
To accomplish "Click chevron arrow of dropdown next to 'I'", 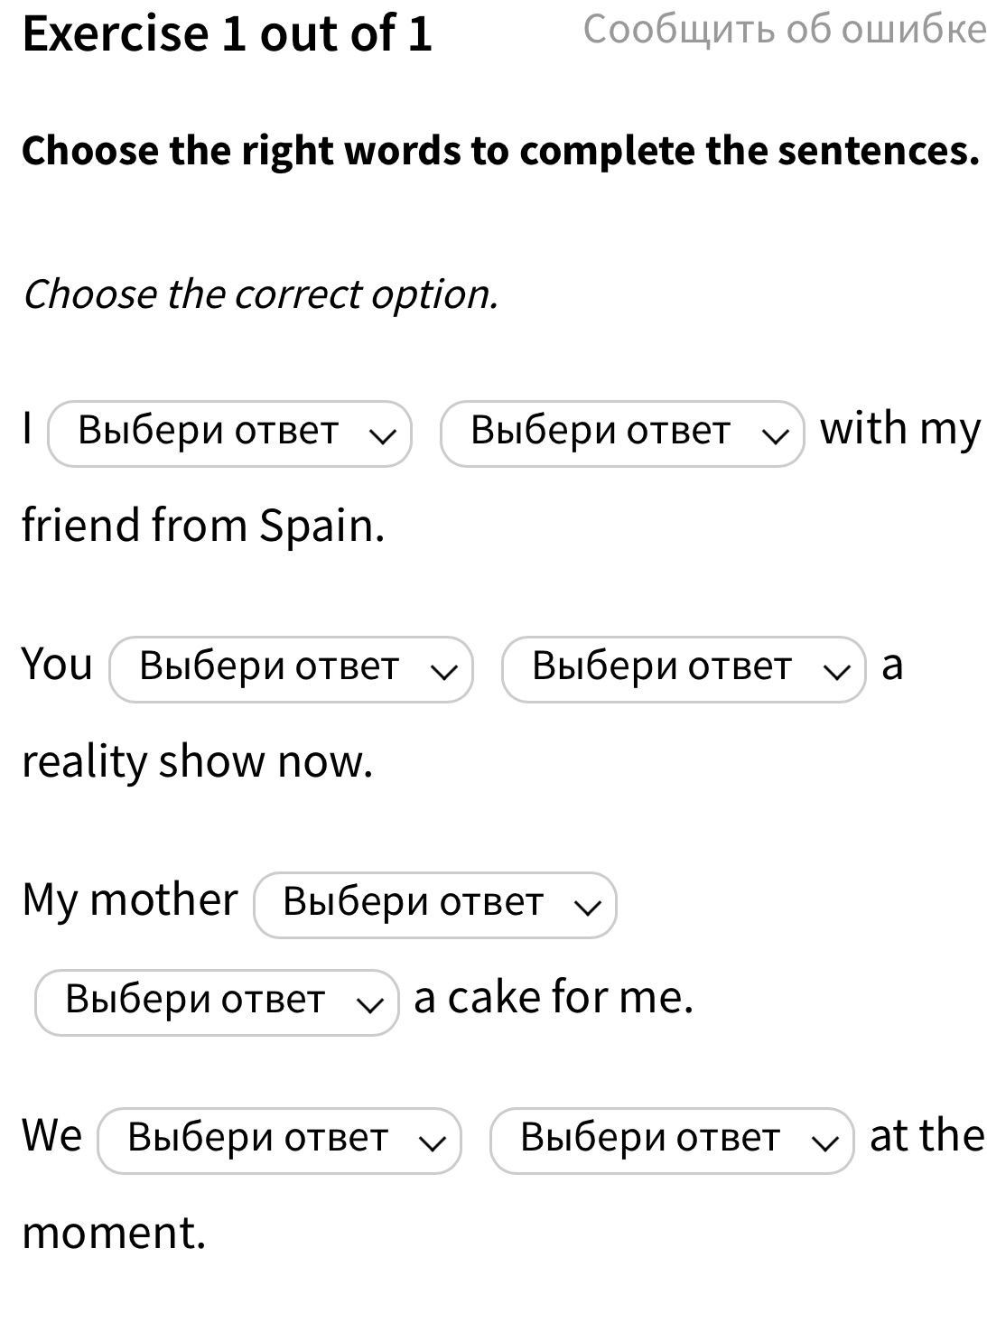I will pos(383,435).
